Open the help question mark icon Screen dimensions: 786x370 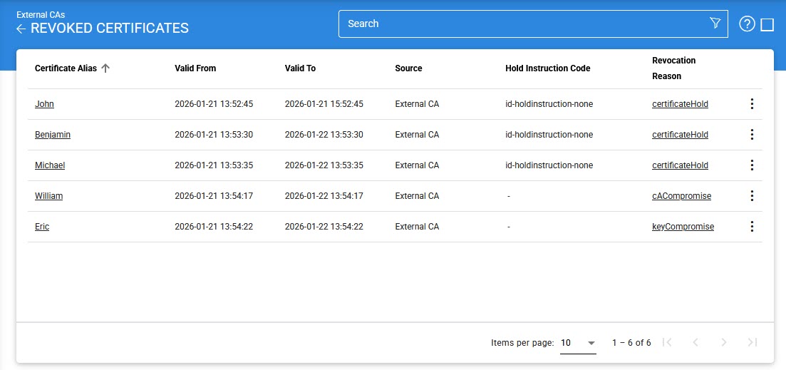pos(747,24)
